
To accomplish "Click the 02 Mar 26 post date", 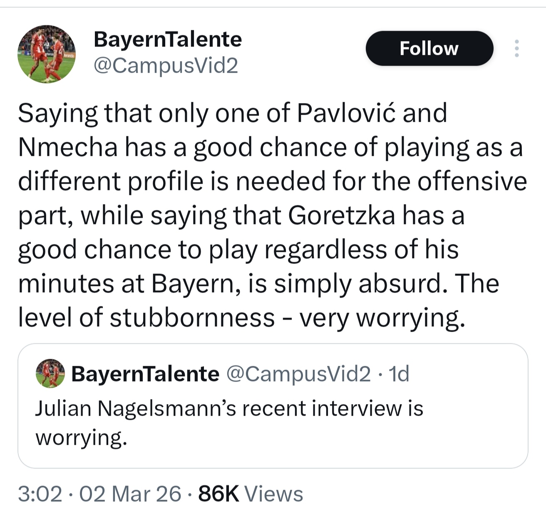I will [130, 494].
